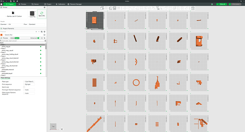
Task: Select the Mesh boolean tool
Action: click(x=146, y=8)
